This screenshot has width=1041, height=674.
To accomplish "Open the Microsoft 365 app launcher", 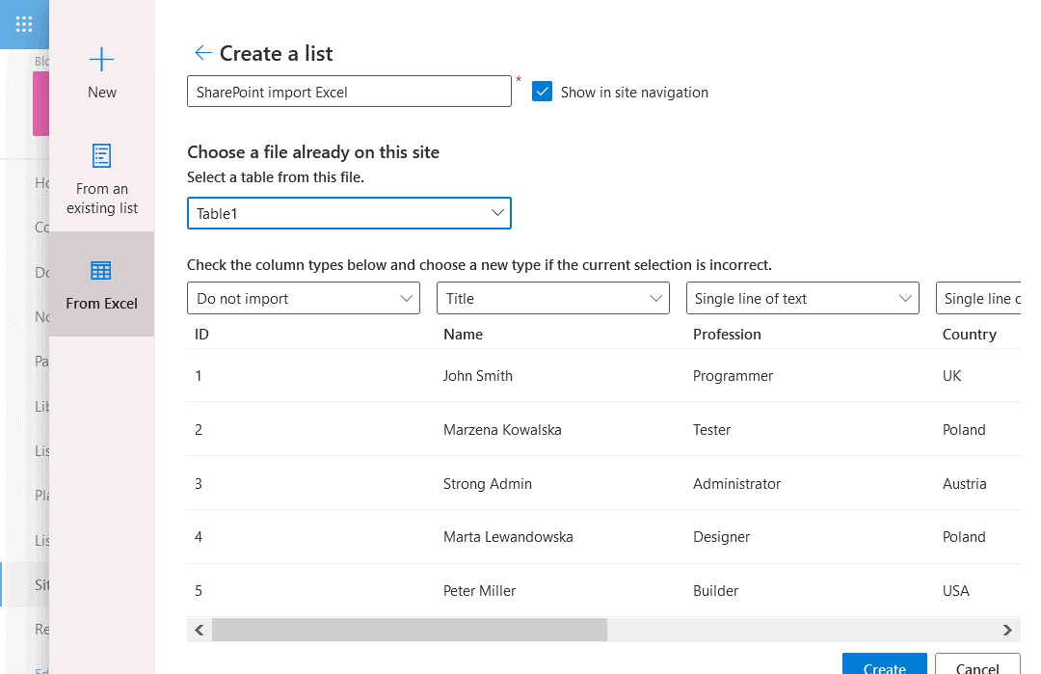I will [x=23, y=24].
